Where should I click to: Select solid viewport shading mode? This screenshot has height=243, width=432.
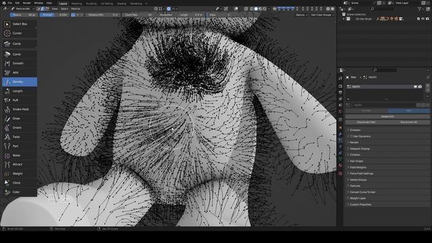coord(256,9)
